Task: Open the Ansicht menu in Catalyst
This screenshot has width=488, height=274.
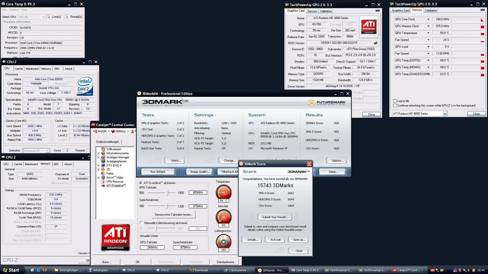Action: pyautogui.click(x=102, y=131)
